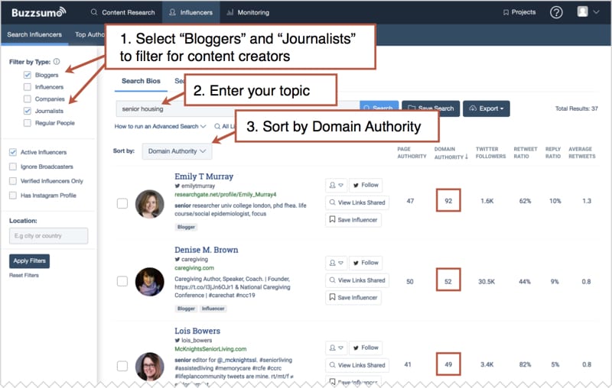The image size is (612, 388).
Task: Toggle the Active Influencers checkbox
Action: point(13,152)
